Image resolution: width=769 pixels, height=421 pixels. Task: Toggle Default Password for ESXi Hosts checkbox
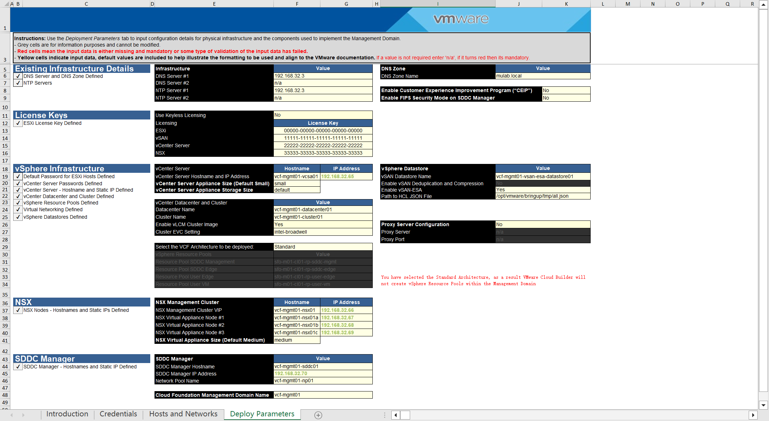point(18,176)
